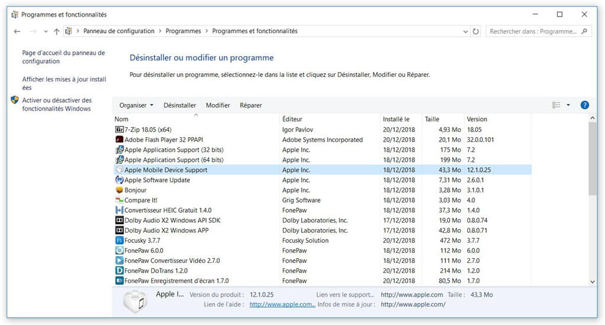Image resolution: width=605 pixels, height=325 pixels.
Task: Click the 7-Zip program icon
Action: pos(119,129)
